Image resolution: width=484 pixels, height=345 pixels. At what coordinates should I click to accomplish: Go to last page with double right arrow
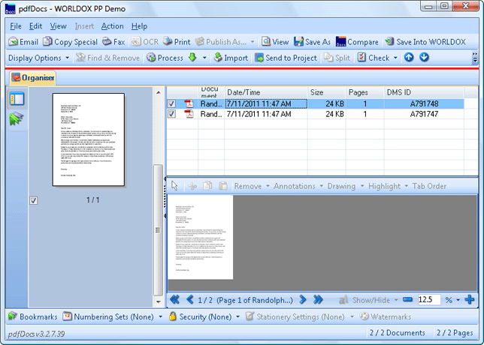click(318, 299)
